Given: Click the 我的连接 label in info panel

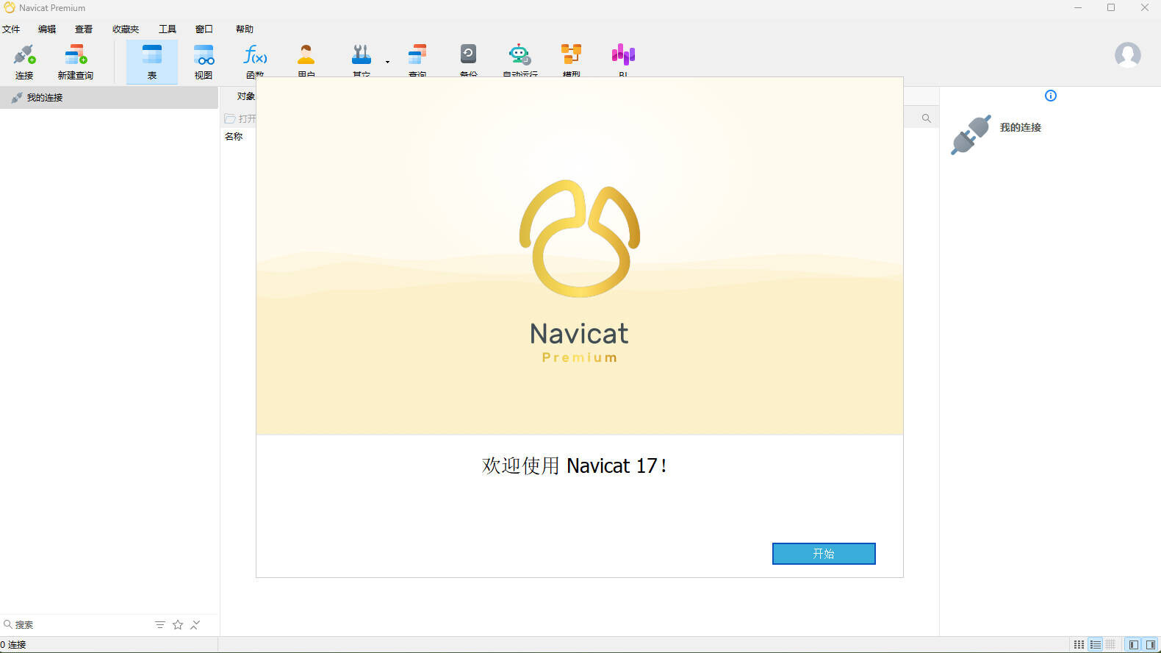Looking at the screenshot, I should coord(1021,127).
